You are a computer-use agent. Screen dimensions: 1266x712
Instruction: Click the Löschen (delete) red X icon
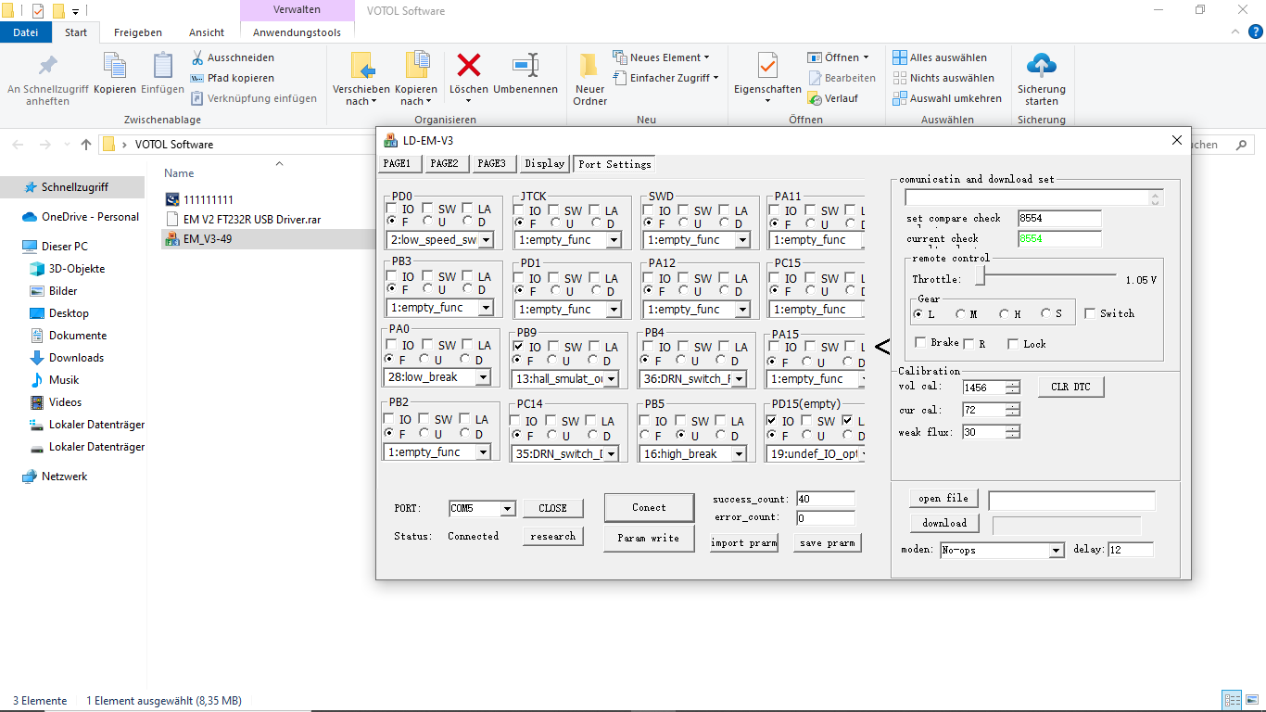[469, 66]
